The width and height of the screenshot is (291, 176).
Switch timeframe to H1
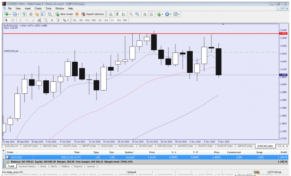[100, 20]
